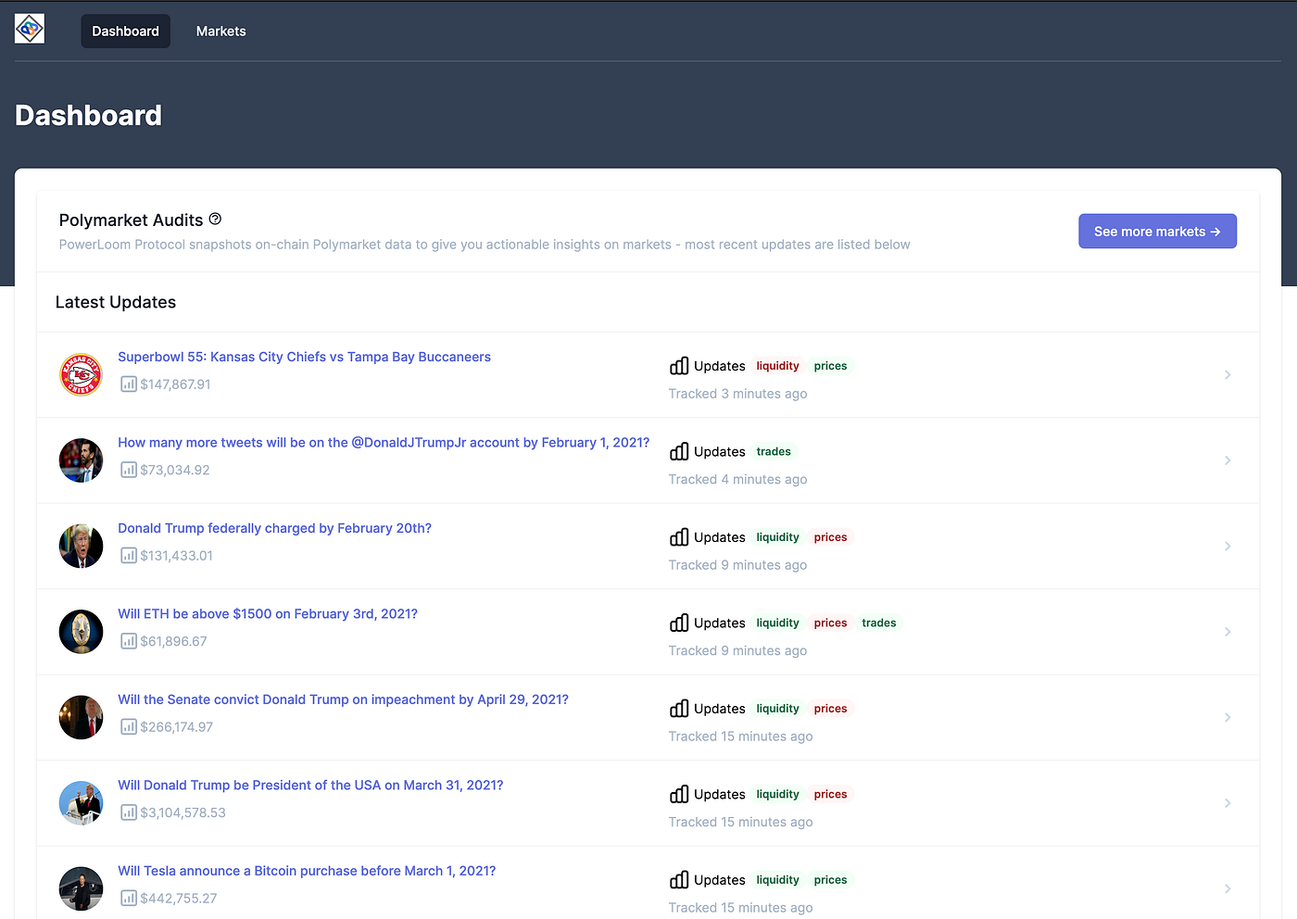Click the Updates bar icon in Superbowl row
This screenshot has width=1297, height=919.
(679, 366)
